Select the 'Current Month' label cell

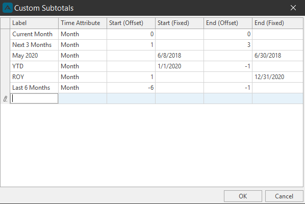pyautogui.click(x=34, y=34)
